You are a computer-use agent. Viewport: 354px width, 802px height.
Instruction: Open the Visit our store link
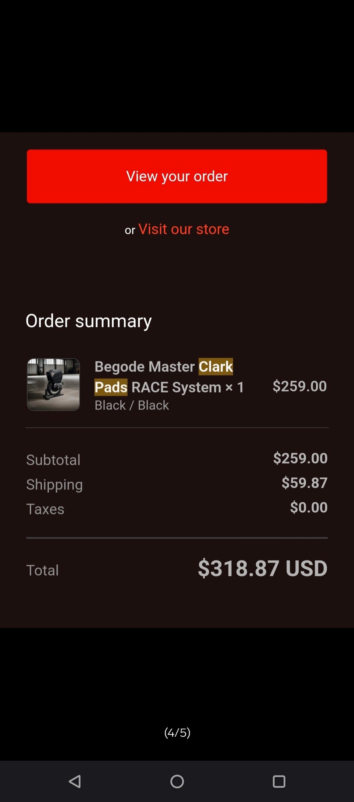184,229
